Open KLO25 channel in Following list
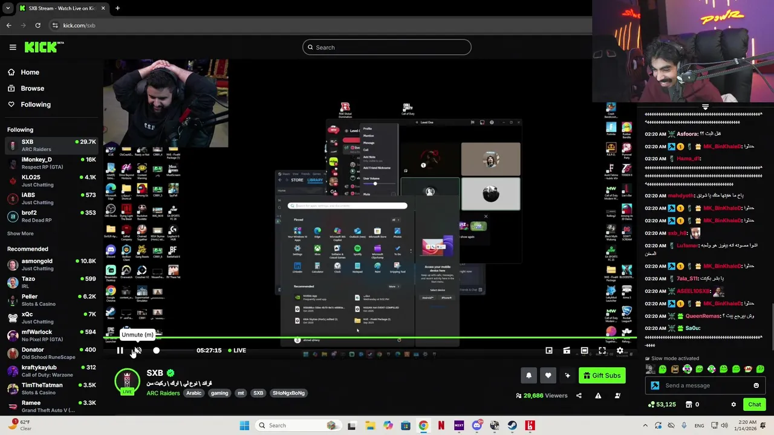The width and height of the screenshot is (774, 435). coord(51,181)
